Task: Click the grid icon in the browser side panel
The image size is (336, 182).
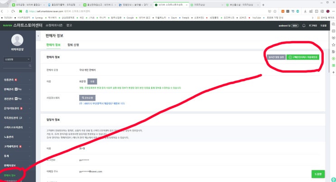Action: (x=333, y=31)
